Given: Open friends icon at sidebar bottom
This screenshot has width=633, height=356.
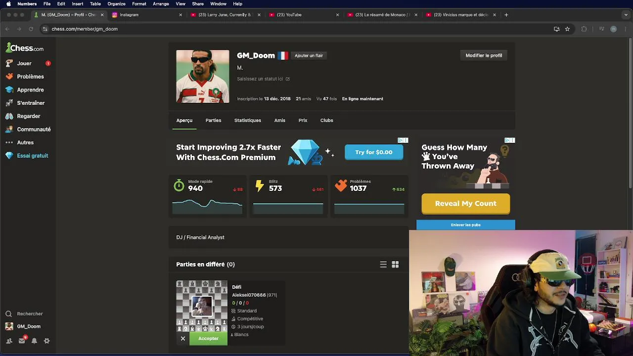Looking at the screenshot, I should pyautogui.click(x=9, y=341).
